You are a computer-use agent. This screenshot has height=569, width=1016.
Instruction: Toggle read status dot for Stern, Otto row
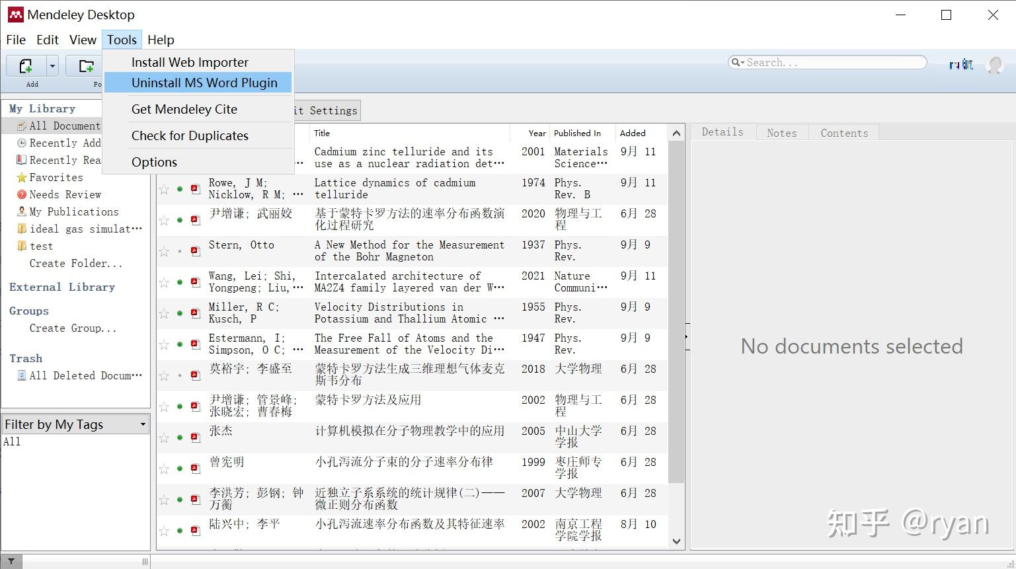point(180,251)
